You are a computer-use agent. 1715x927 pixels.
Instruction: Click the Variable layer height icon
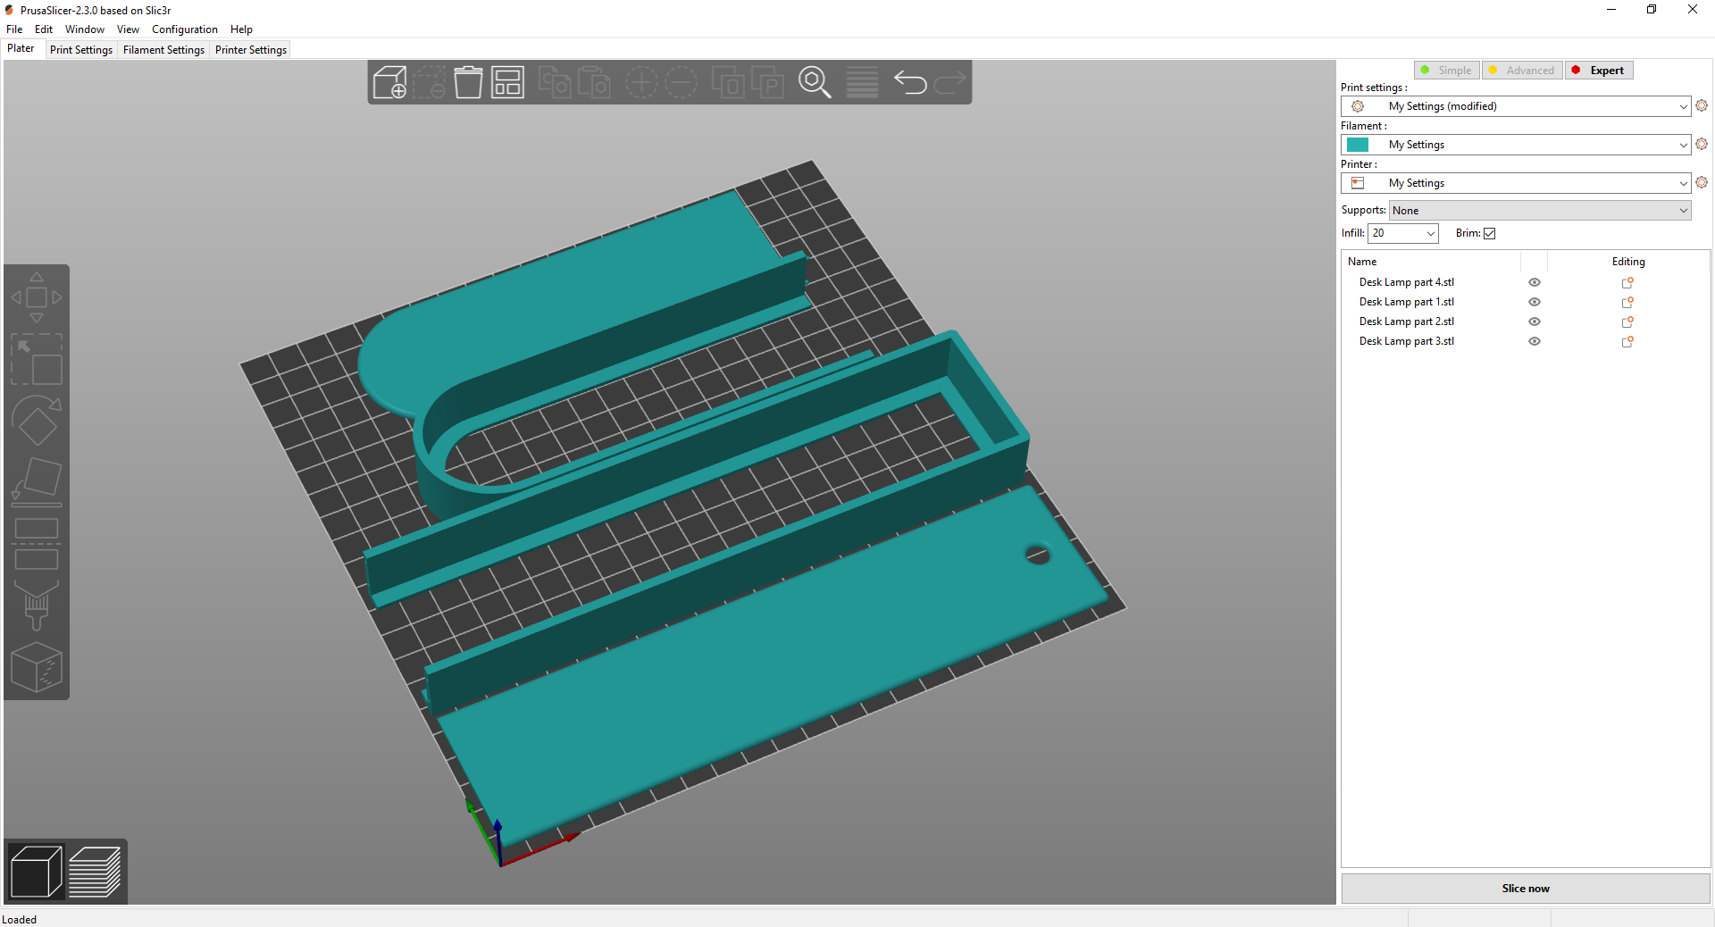[861, 81]
